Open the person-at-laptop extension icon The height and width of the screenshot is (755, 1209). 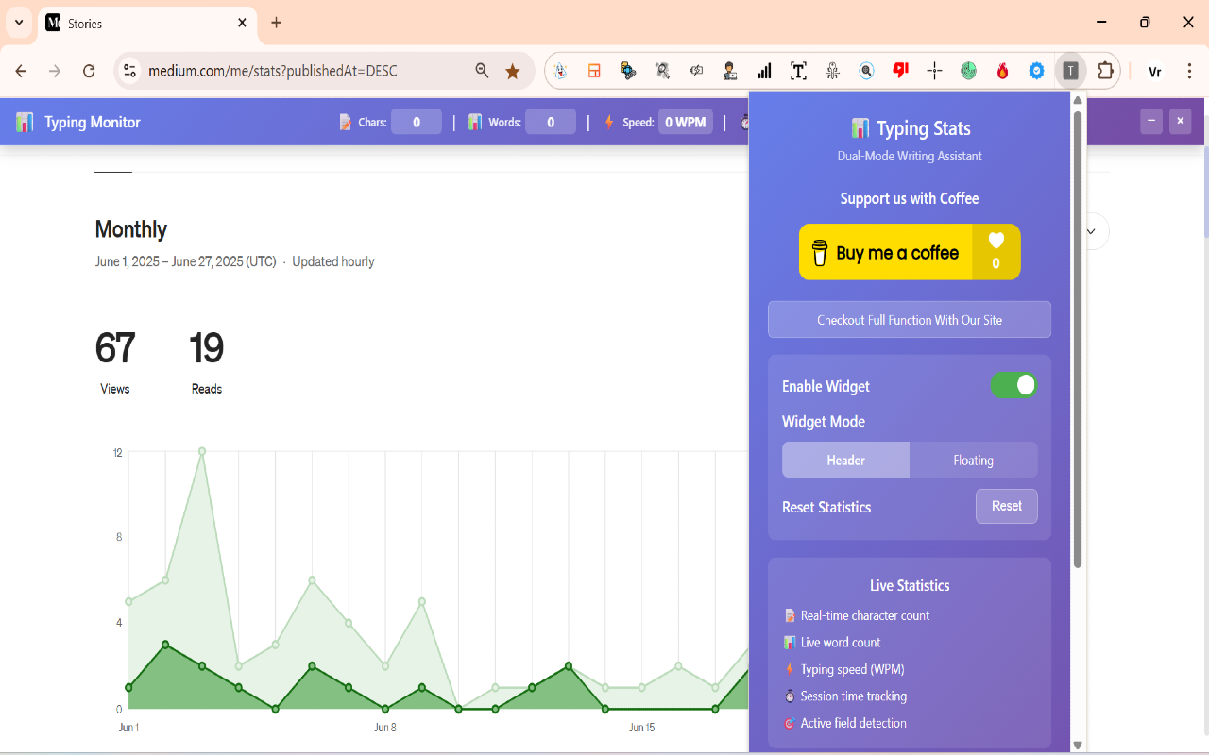pos(730,71)
